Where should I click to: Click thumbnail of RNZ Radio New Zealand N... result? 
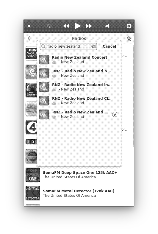click(44, 73)
